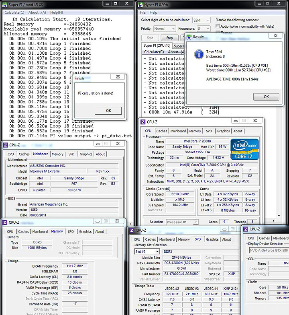The image size is (289, 315).
Task: Click the 'AVERAGE TIME: 000h 11m 1.944s' text
Action: [232, 79]
